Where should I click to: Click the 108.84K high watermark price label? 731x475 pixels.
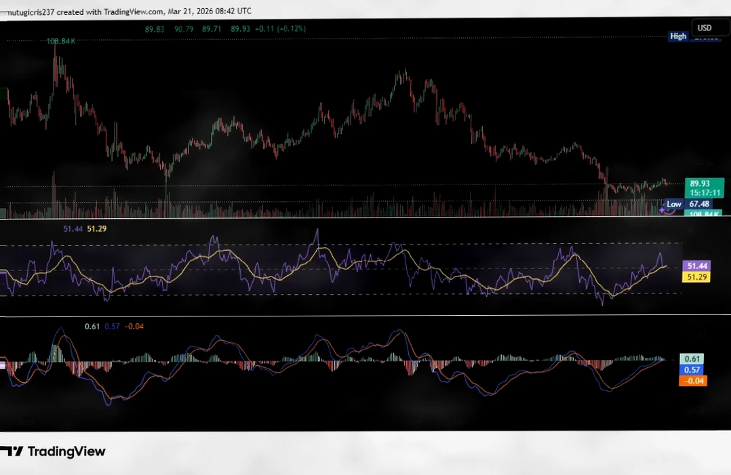[60, 41]
